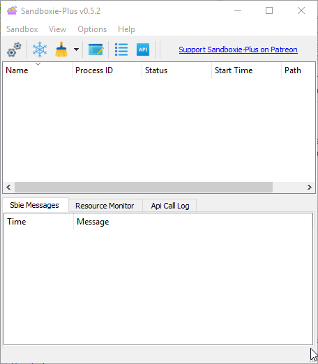This screenshot has width=318, height=364.
Task: Sort by Start Time column header
Action: (x=246, y=70)
